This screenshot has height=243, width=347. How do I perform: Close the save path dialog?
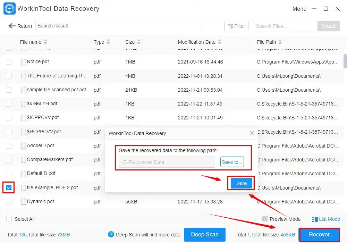tap(252, 133)
